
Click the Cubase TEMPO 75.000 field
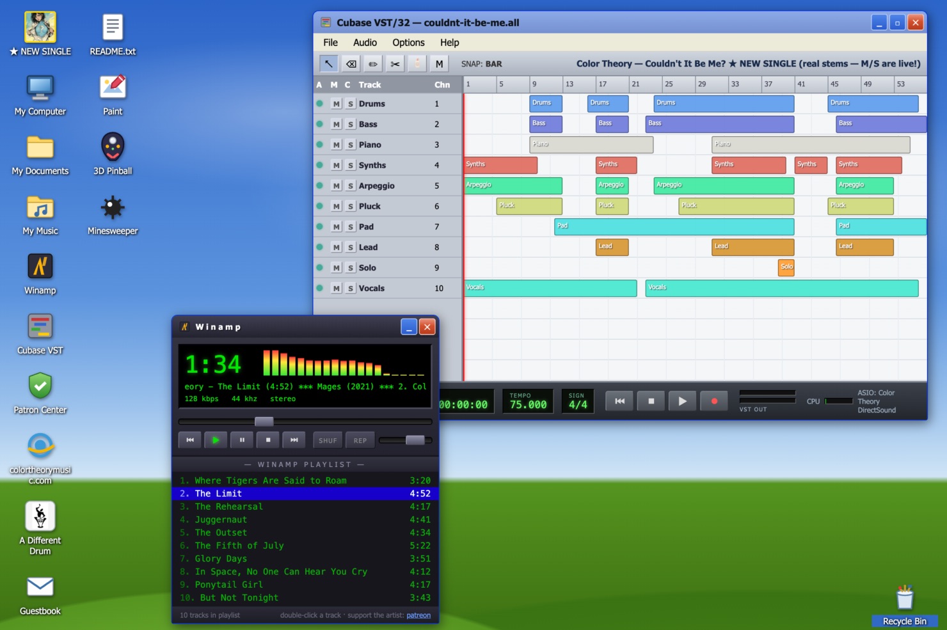[x=529, y=401]
